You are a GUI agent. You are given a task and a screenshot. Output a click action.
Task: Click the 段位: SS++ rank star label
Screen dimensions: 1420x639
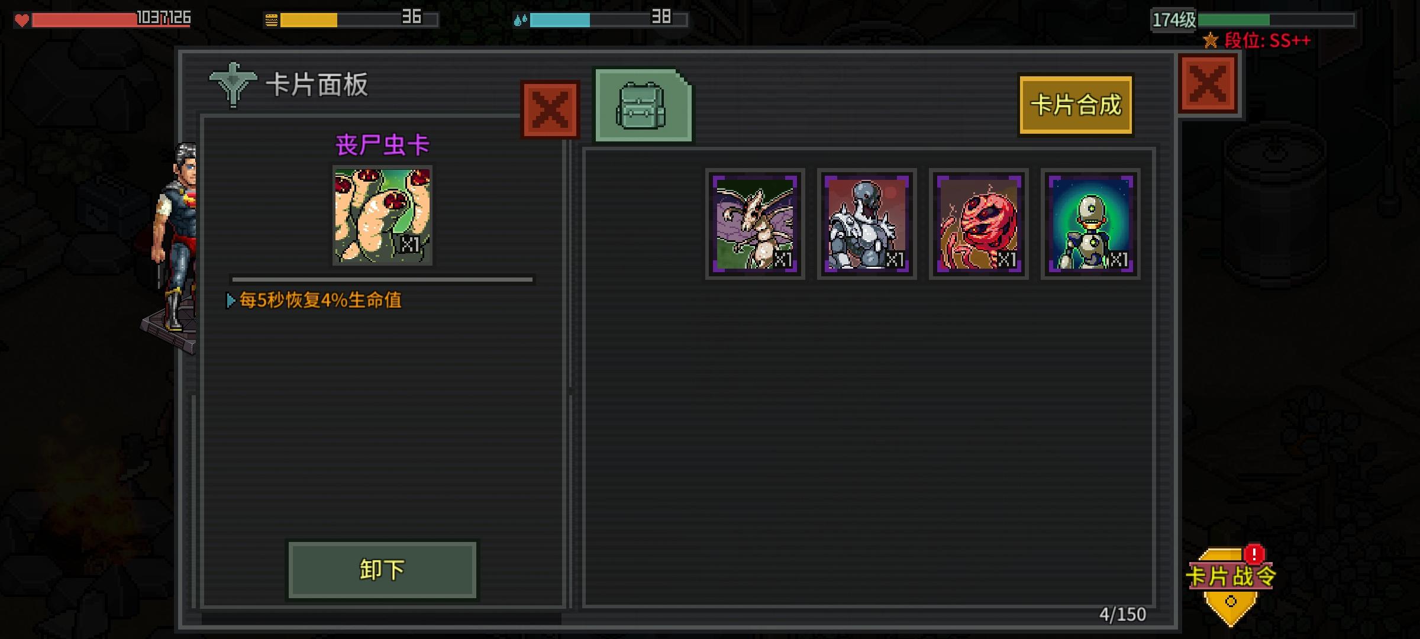point(1257,41)
